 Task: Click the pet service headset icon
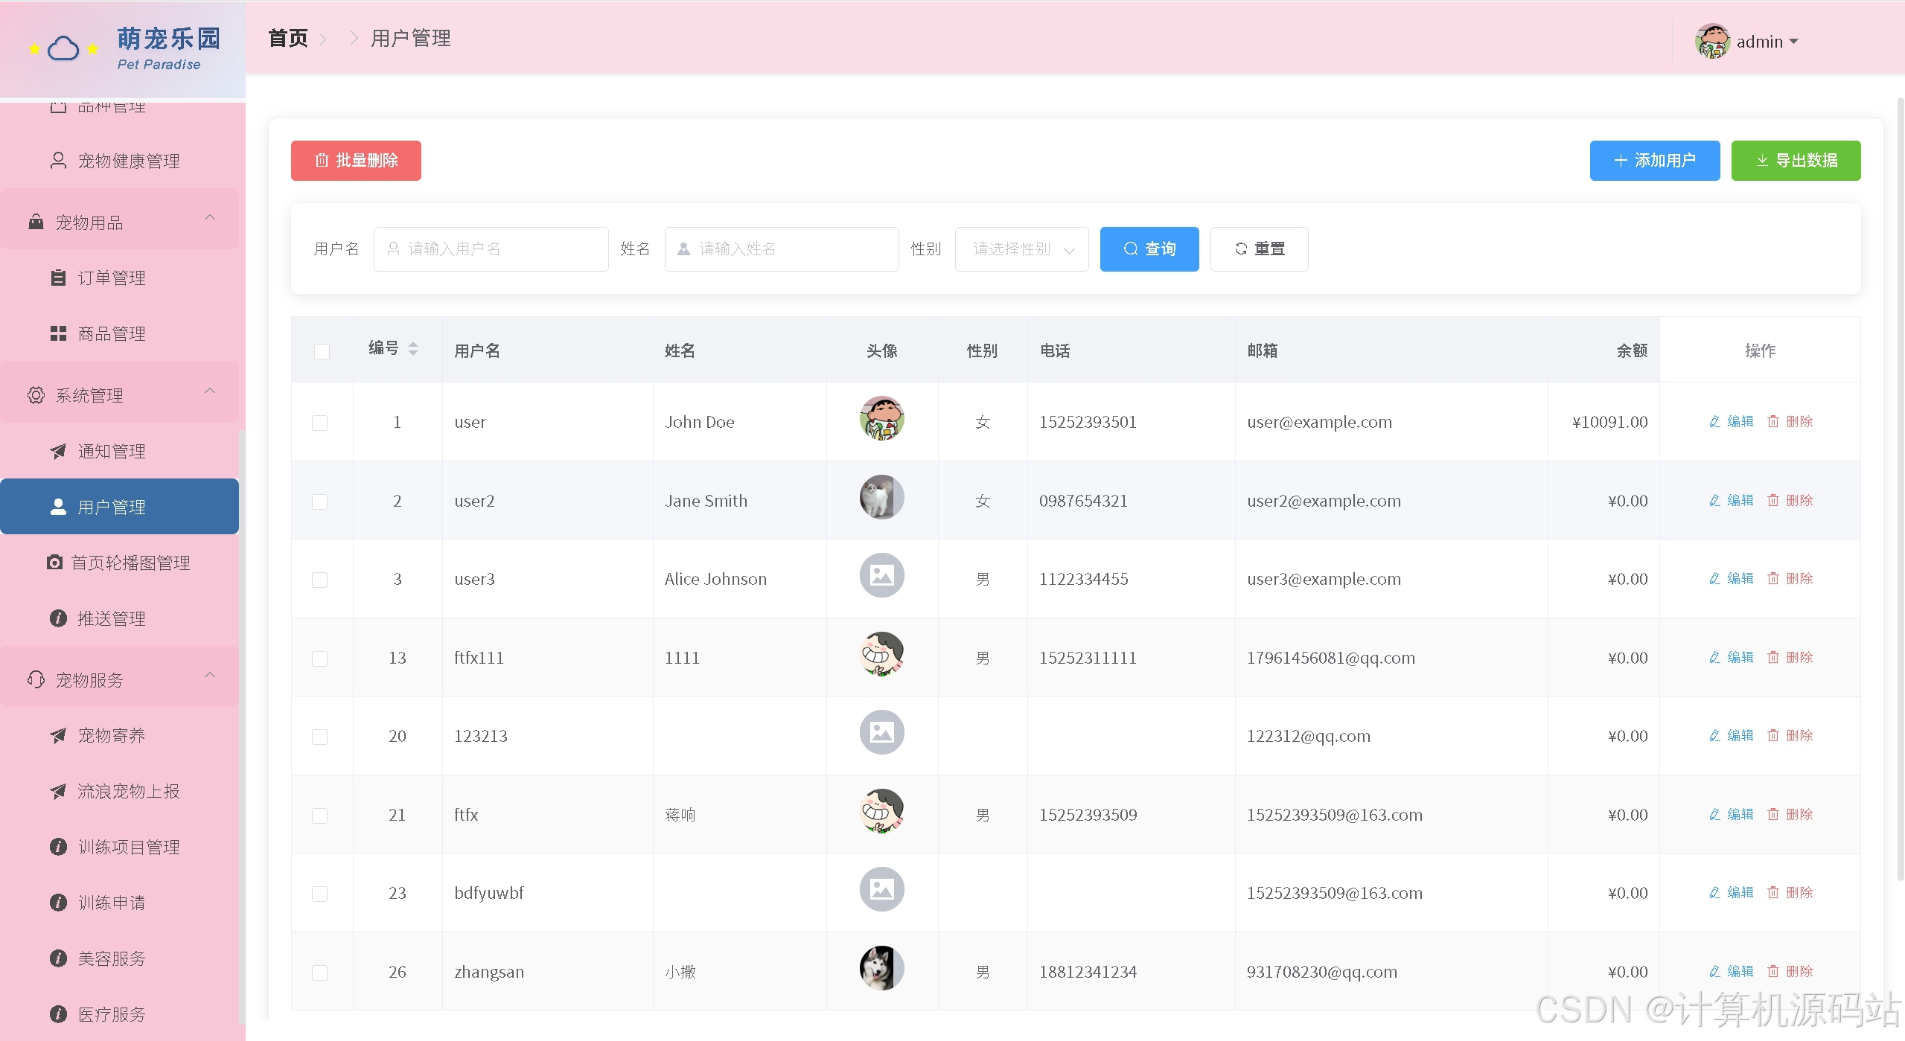36,679
